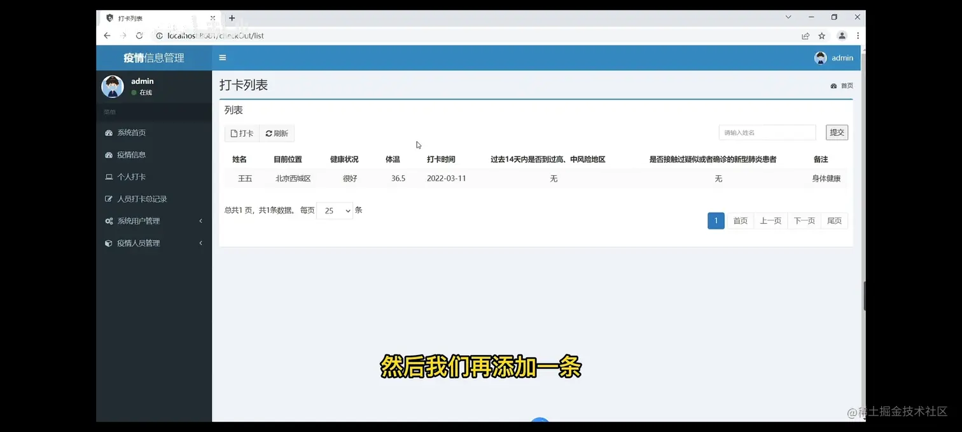Screen dimensions: 962x432
Task: Click the 目前位置 column header
Action: tap(288, 159)
